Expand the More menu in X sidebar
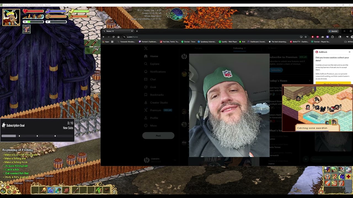Viewport: 353px width, 198px height. point(150,125)
